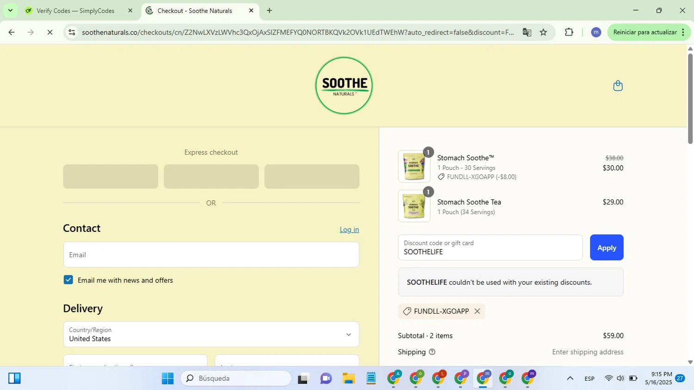
Task: Open the shopping cart bag icon
Action: coord(618,86)
